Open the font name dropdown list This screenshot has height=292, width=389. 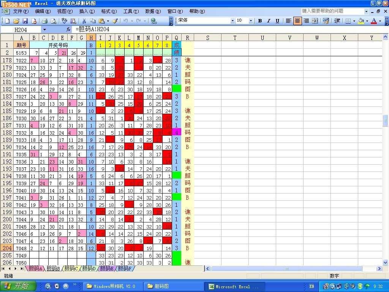pyautogui.click(x=232, y=21)
